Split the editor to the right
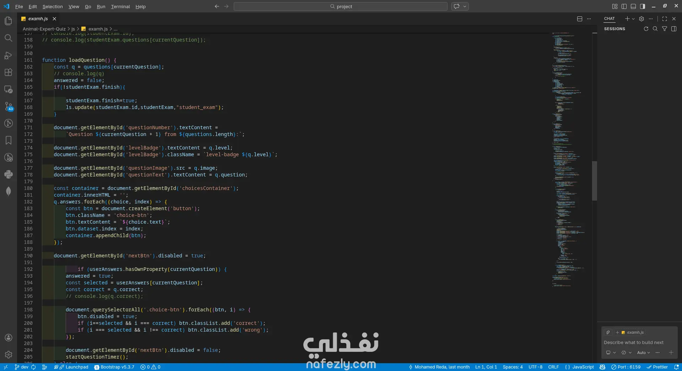Image resolution: width=682 pixels, height=371 pixels. (580, 19)
